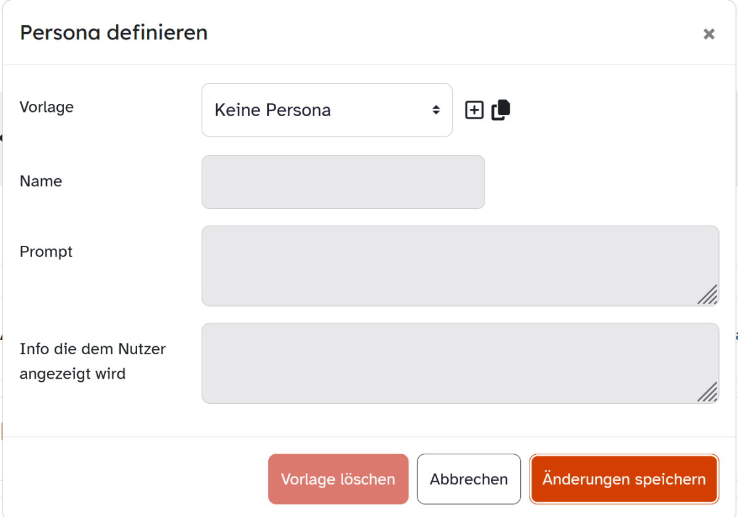Click the 'Persona definieren' dialog title
738x517 pixels.
click(114, 33)
